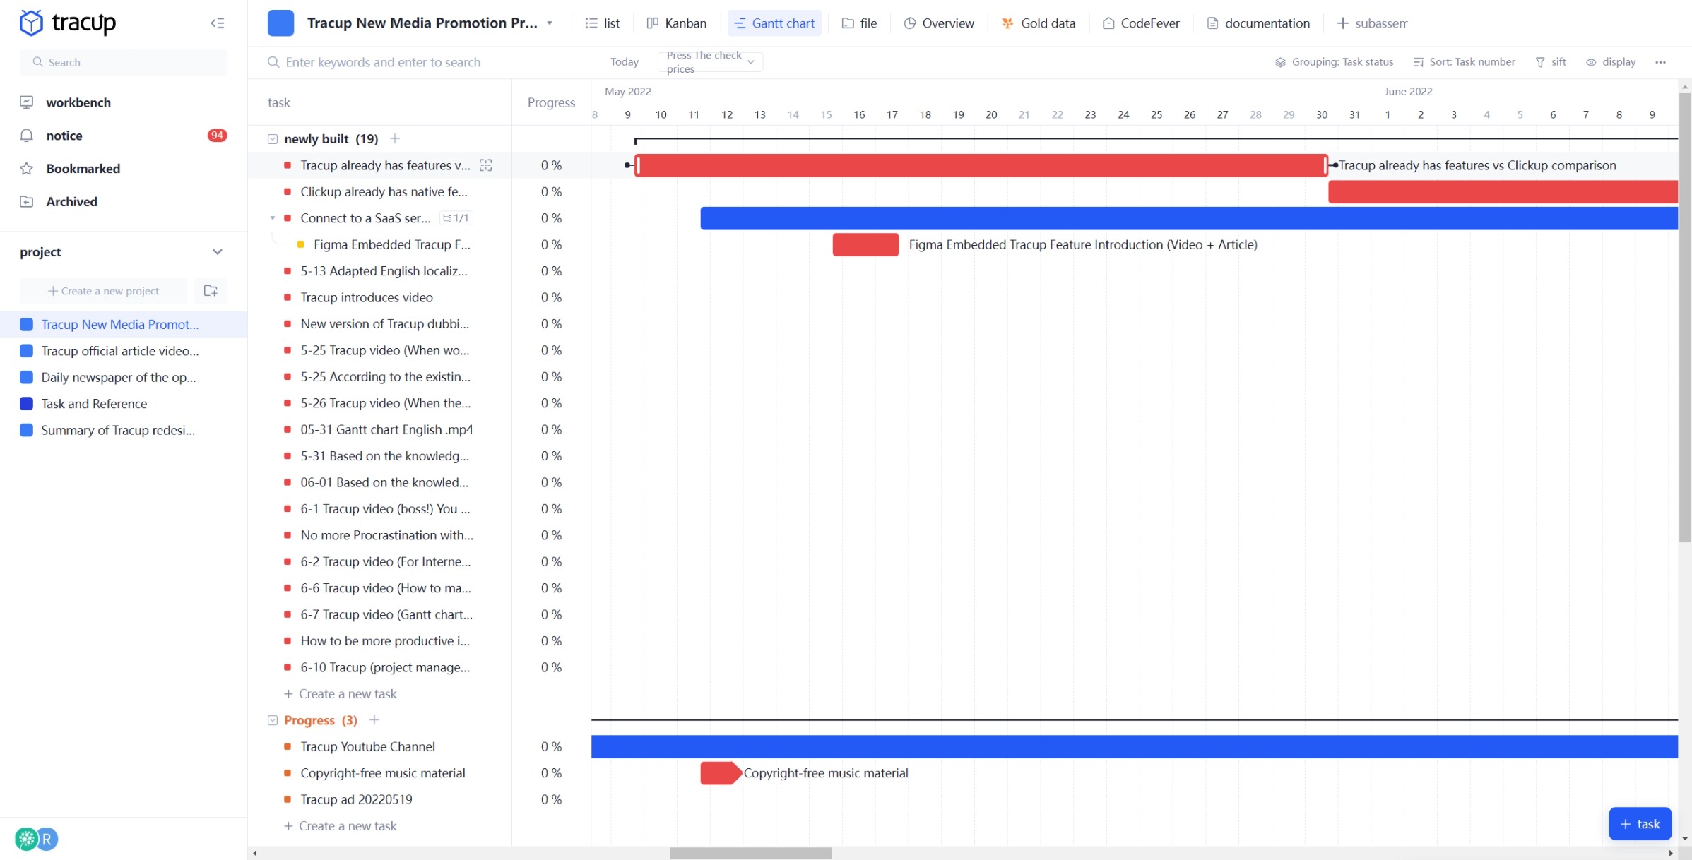The image size is (1692, 860).
Task: Expand the newly built section
Action: click(x=271, y=138)
